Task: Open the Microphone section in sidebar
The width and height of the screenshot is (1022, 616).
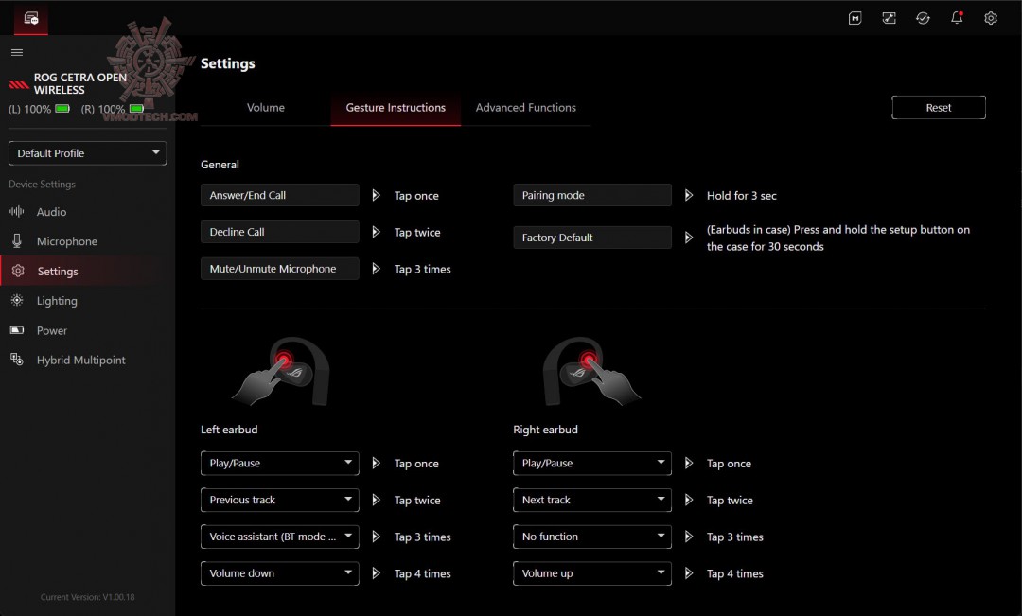Action: tap(66, 241)
